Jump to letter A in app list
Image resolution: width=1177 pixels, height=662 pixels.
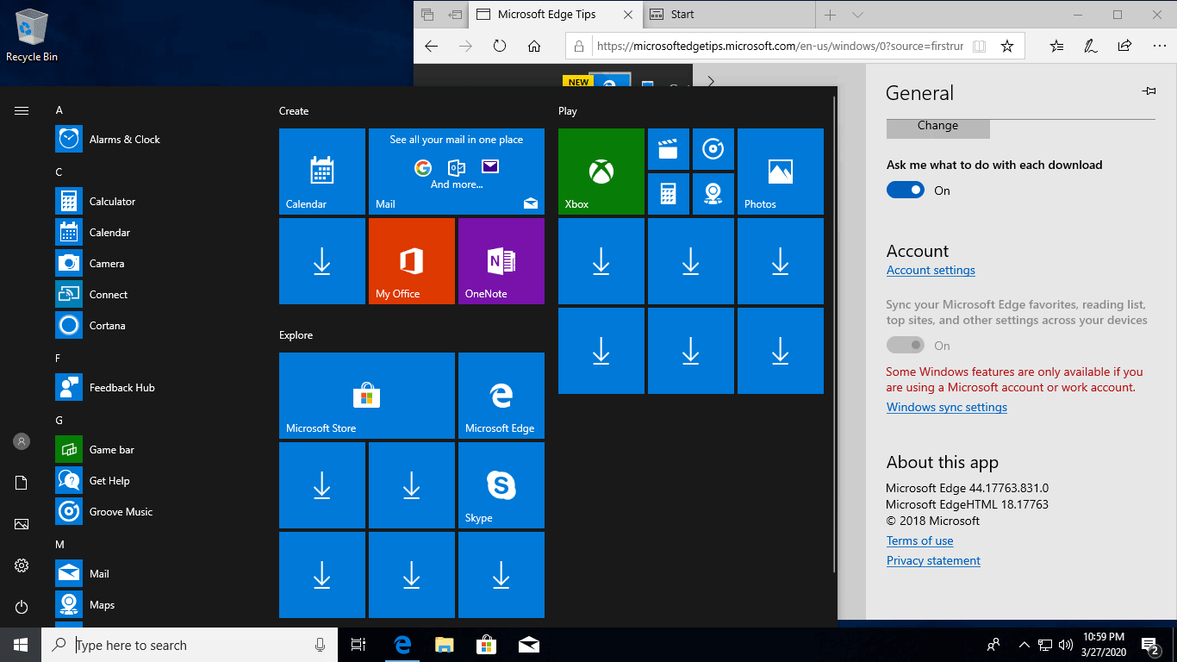point(59,110)
